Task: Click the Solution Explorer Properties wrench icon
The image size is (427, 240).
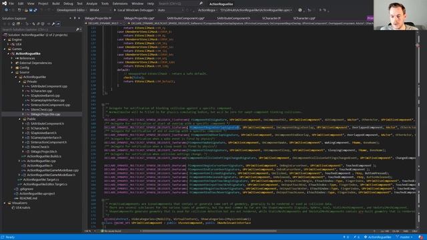Action: (x=53, y=24)
